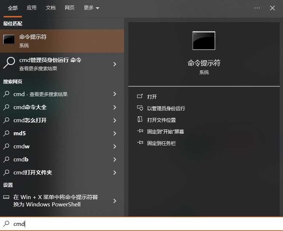Click 命令提示符 title in preview pane
This screenshot has width=283, height=231.
pyautogui.click(x=204, y=63)
